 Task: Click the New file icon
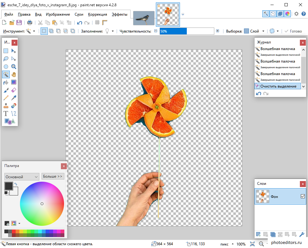[4, 23]
